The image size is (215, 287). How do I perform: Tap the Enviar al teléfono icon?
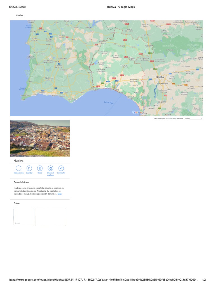50,168
